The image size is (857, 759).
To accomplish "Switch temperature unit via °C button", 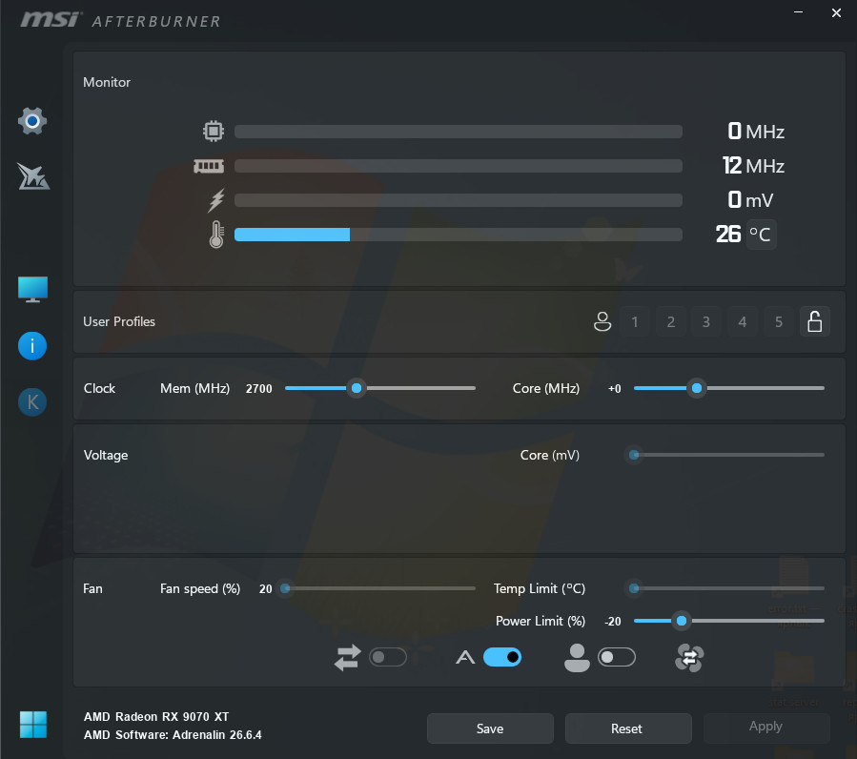I will tap(761, 235).
